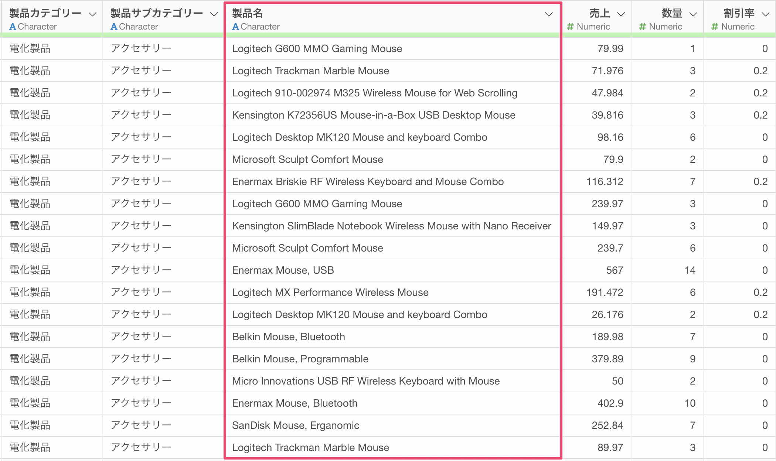The image size is (776, 461).
Task: Click the Numeric hash icon under 数量
Action: 643,27
